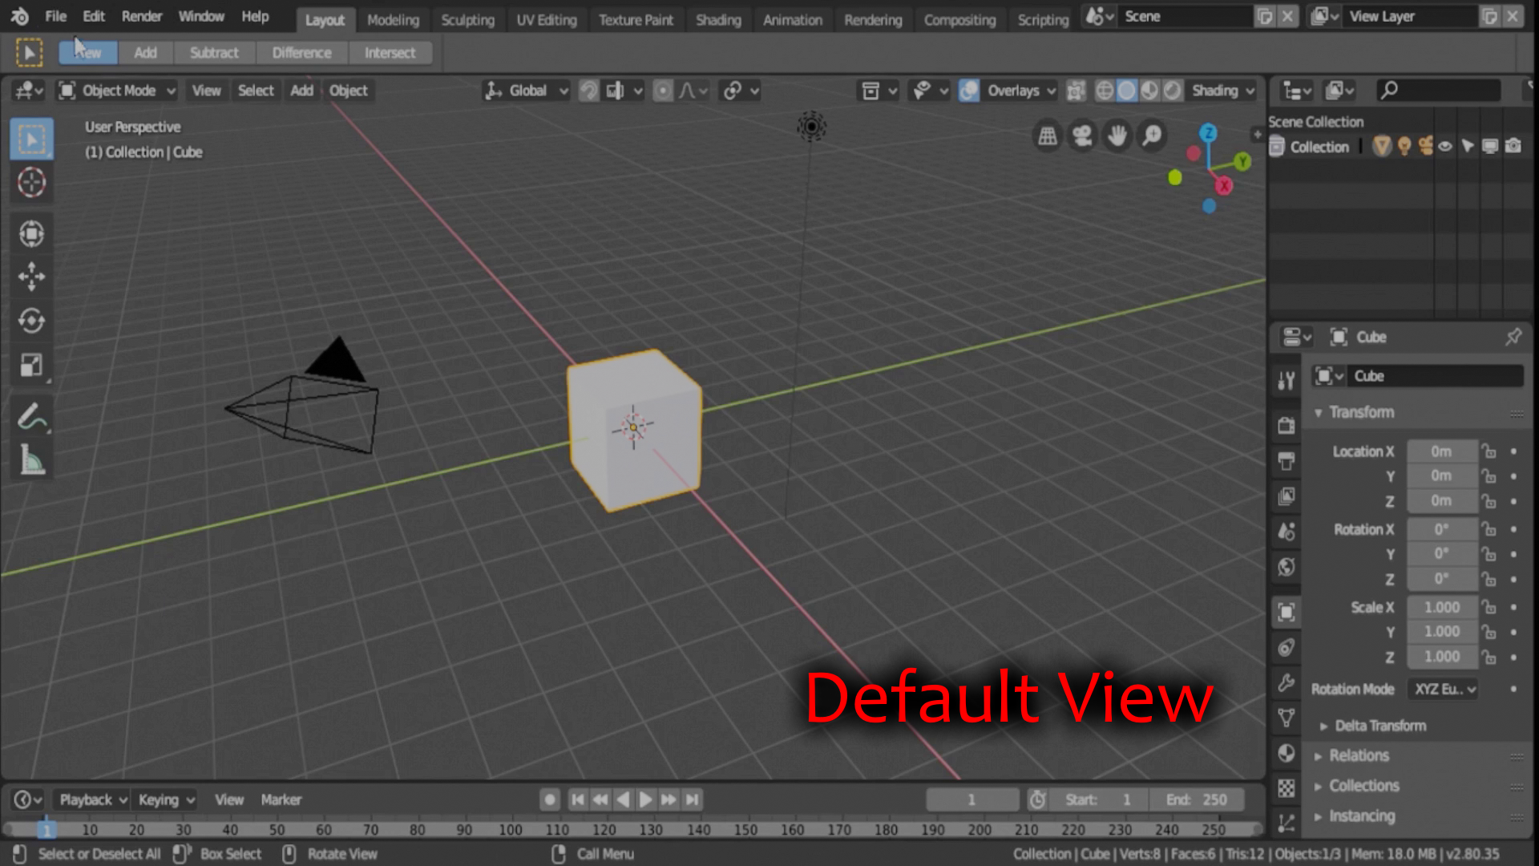This screenshot has height=866, width=1539.
Task: Open Keying dropdown in timeline
Action: click(166, 799)
